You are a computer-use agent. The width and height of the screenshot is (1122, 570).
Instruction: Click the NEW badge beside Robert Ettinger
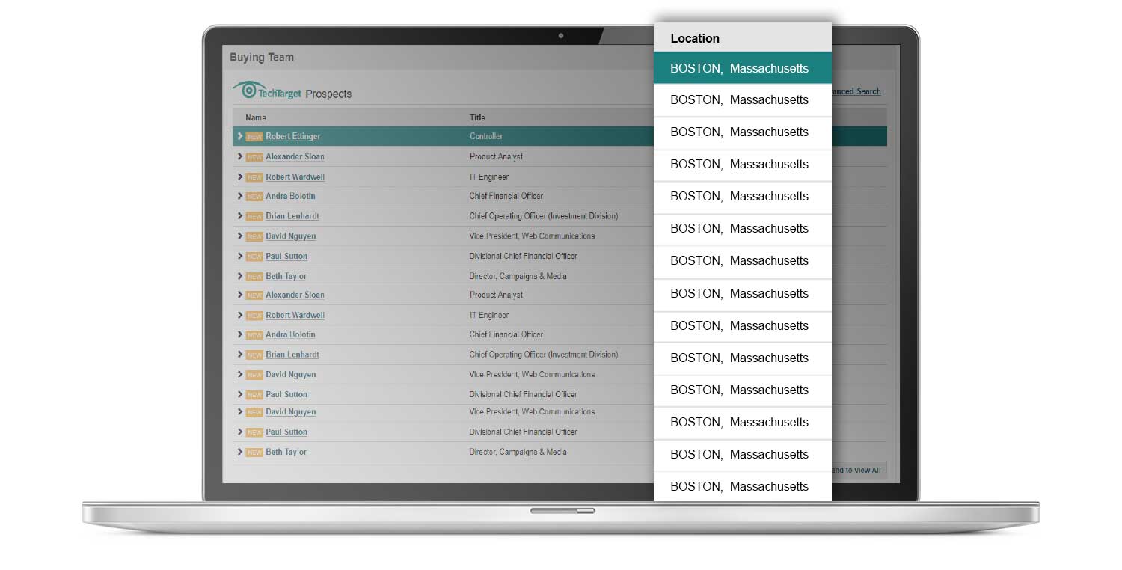[x=254, y=137]
